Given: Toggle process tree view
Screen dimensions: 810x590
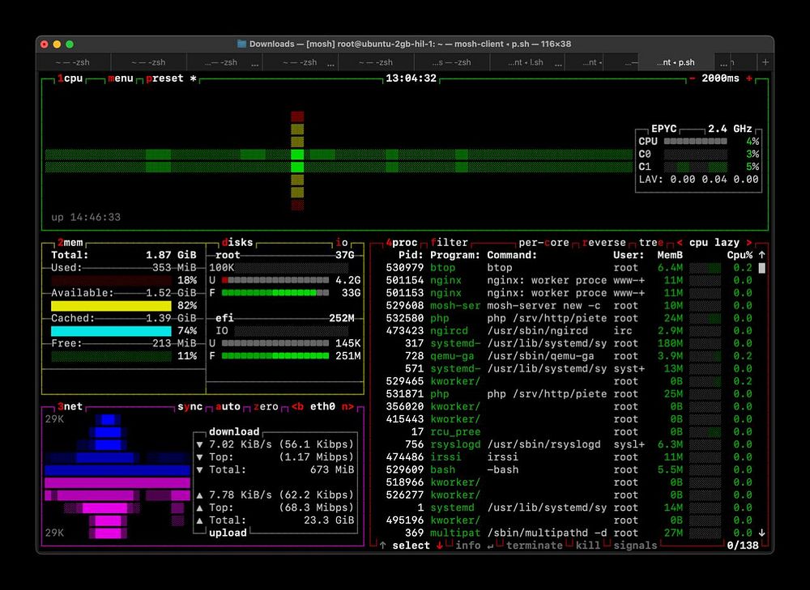Looking at the screenshot, I should tap(650, 242).
